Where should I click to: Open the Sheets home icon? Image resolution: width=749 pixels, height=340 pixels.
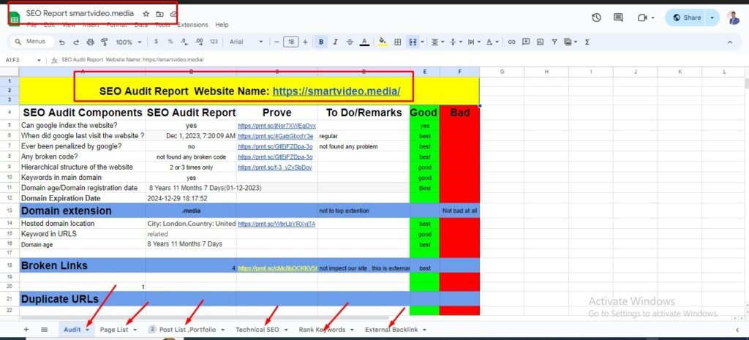coord(15,18)
